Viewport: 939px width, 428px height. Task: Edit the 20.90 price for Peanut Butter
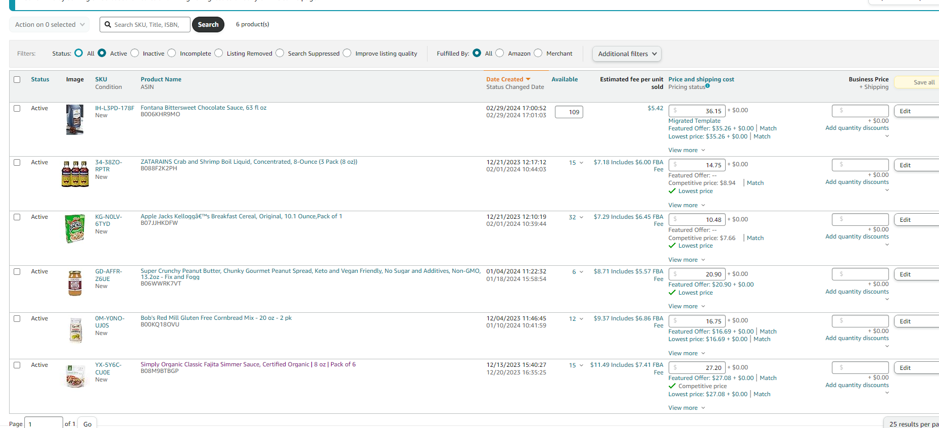coord(697,274)
